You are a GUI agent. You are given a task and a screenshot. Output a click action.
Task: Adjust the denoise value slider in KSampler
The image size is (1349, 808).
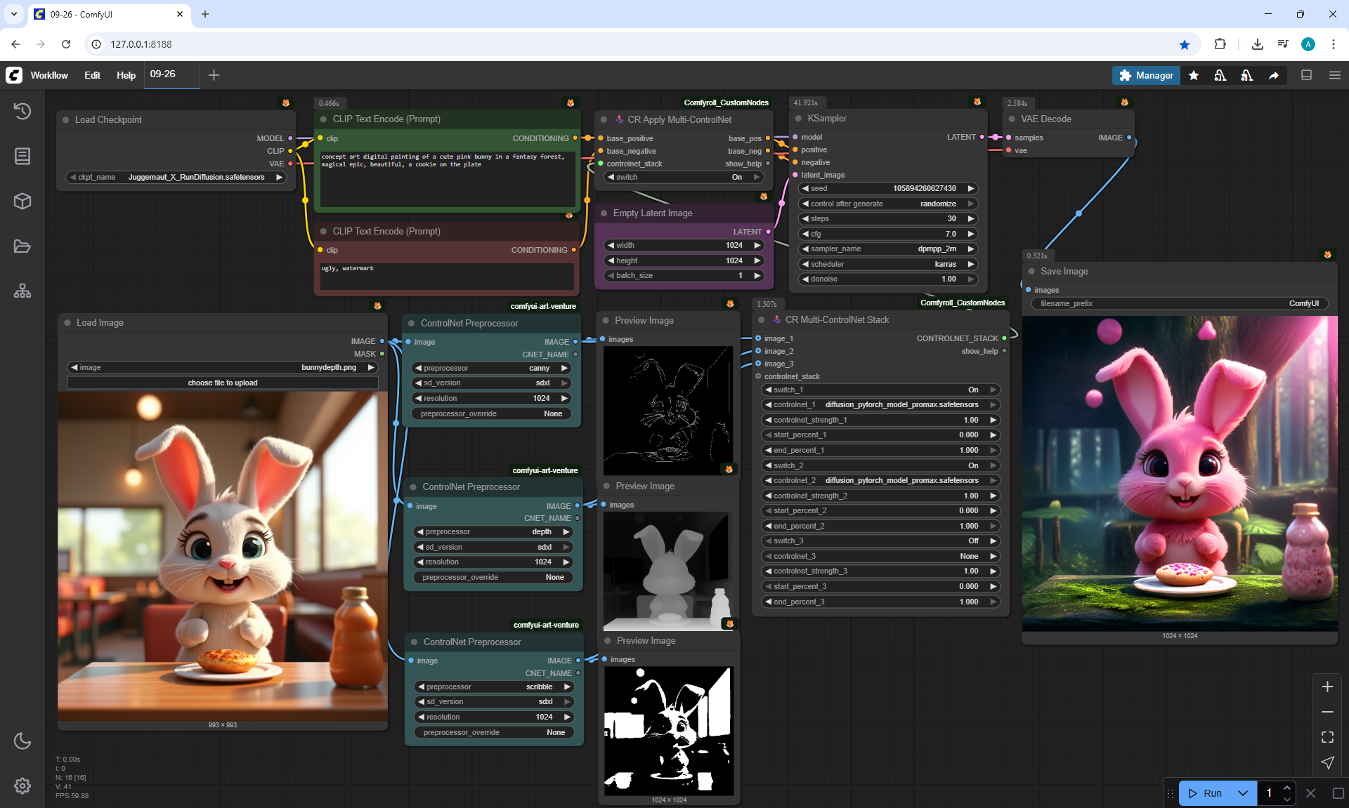888,279
